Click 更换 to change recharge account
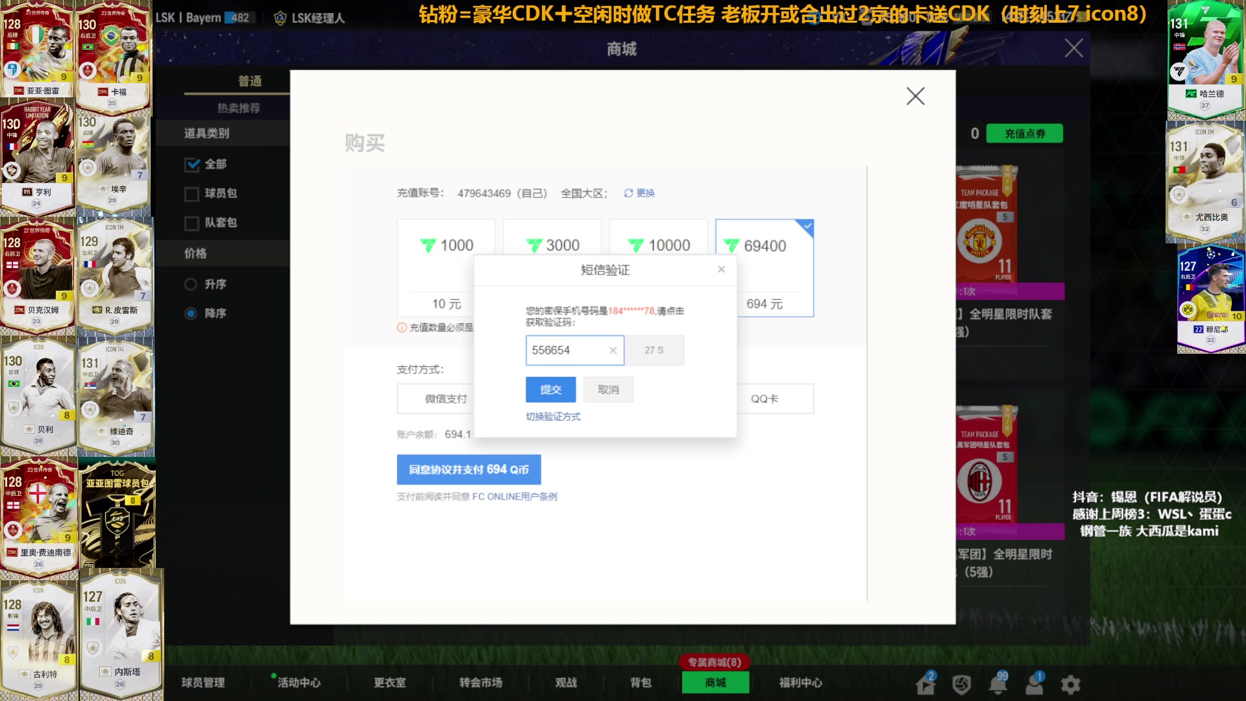The height and width of the screenshot is (701, 1246). [x=645, y=193]
